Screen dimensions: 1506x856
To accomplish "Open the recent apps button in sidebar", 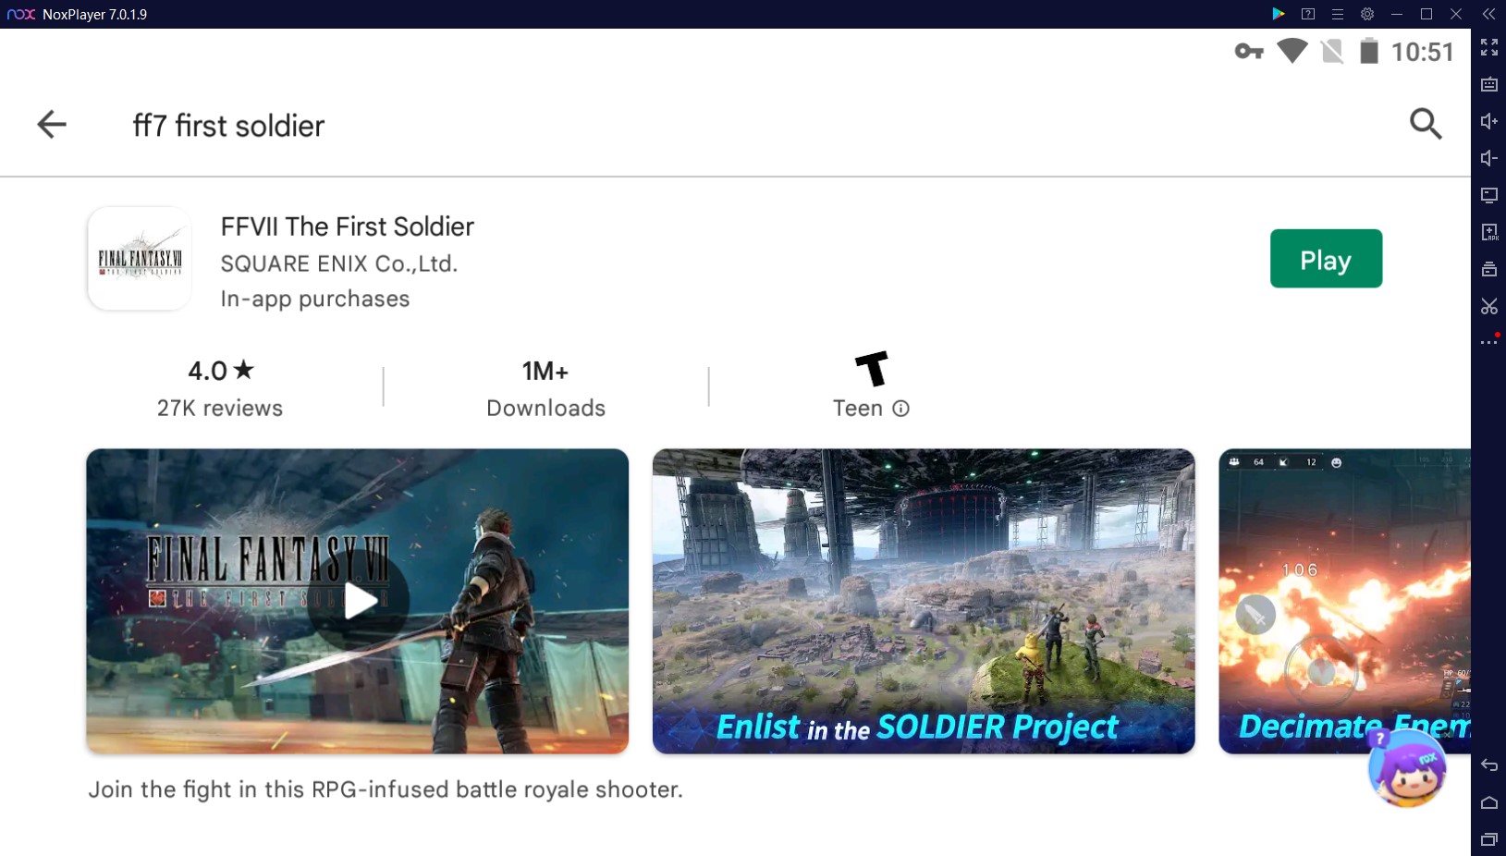I will point(1488,839).
